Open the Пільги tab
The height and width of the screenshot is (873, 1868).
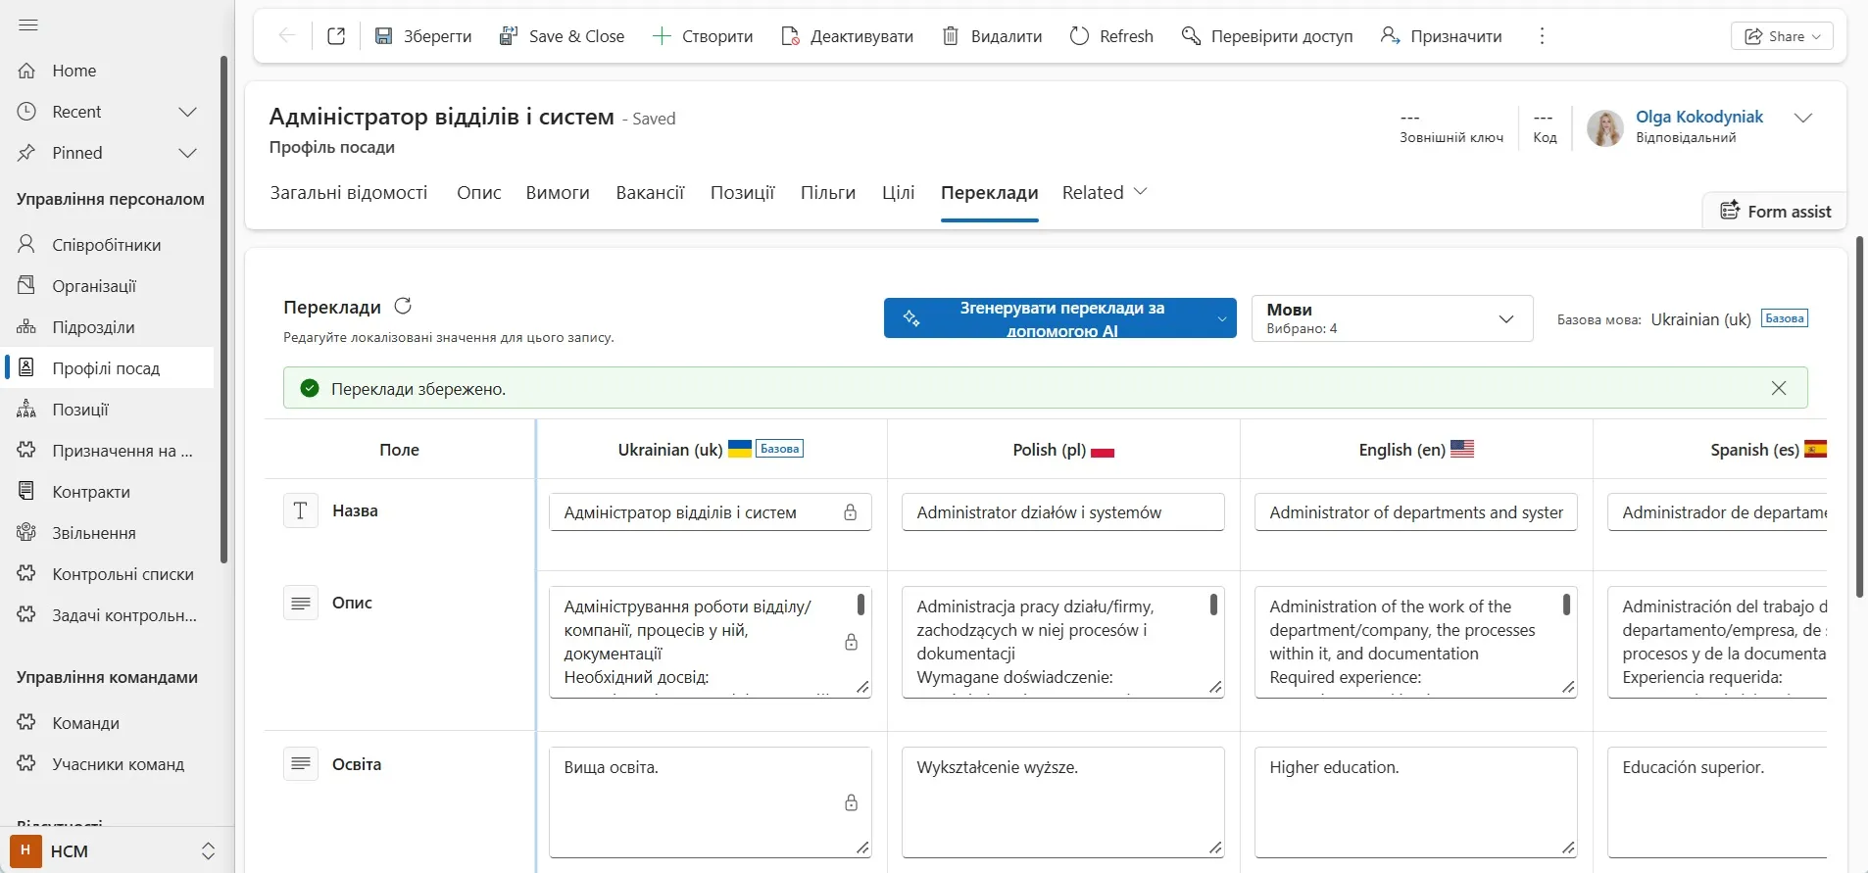828,193
